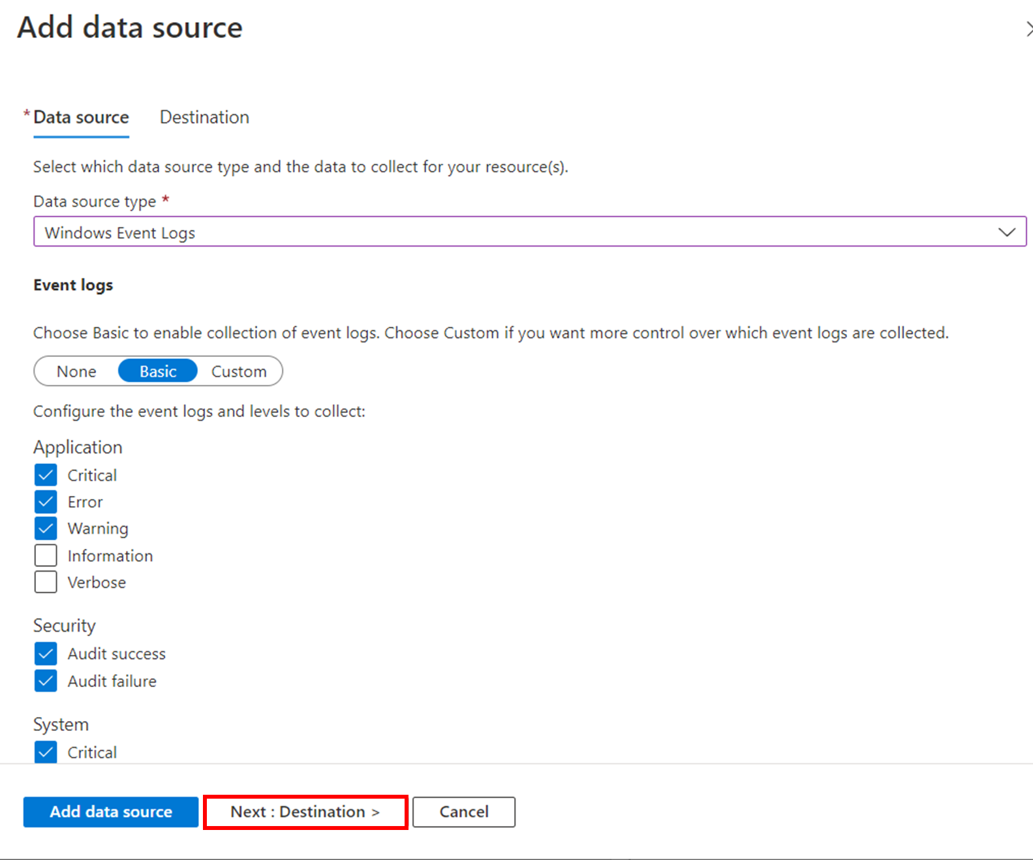
Task: Uncheck Security Audit failure checkbox
Action: click(x=46, y=681)
